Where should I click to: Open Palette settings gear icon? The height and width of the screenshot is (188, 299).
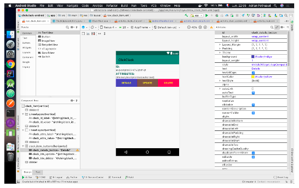(x=72, y=27)
